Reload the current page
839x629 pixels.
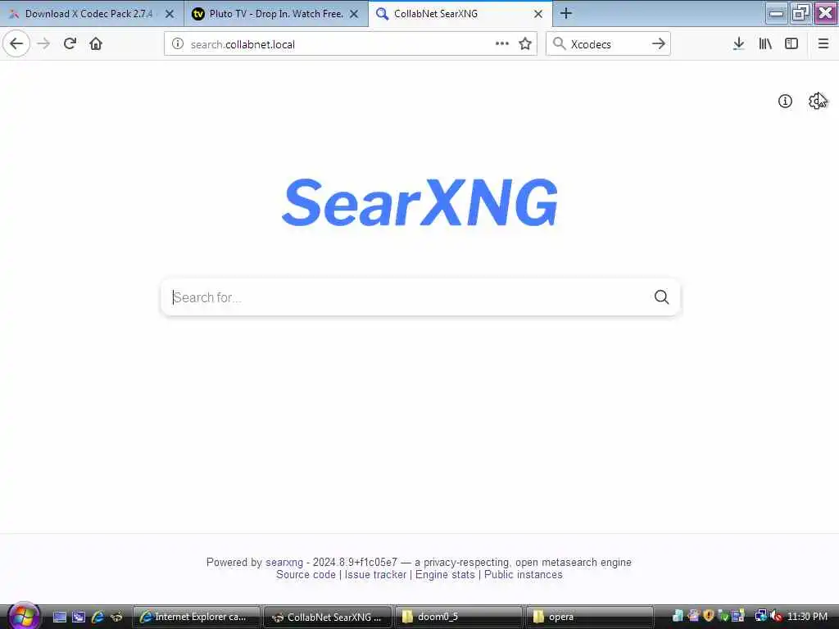coord(70,44)
